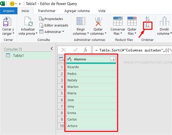Screen dimensions: 172x135
Task: Switch to the Inicio tab
Action: pos(25,11)
